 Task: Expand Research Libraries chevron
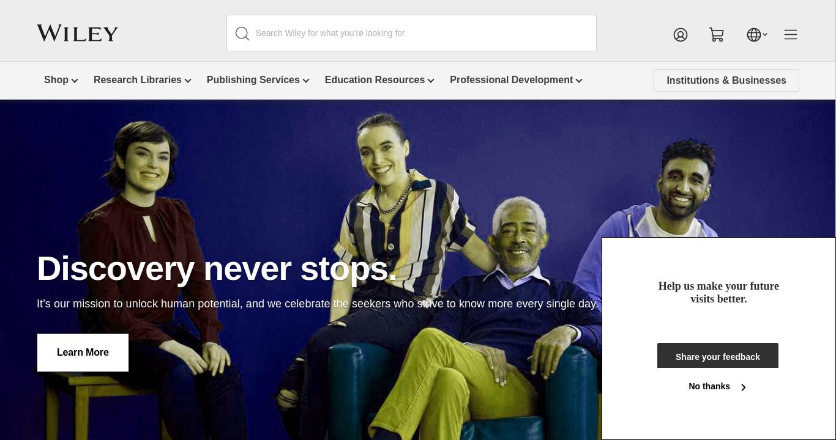coord(188,81)
